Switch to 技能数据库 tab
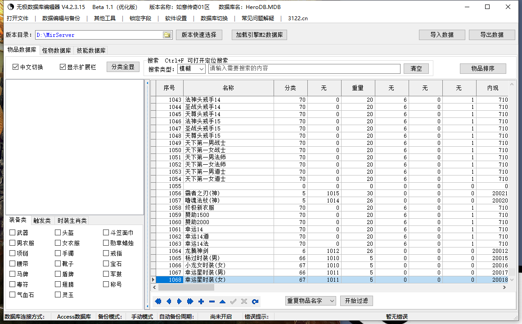Screen dimensions: 522x324 pyautogui.click(x=91, y=50)
